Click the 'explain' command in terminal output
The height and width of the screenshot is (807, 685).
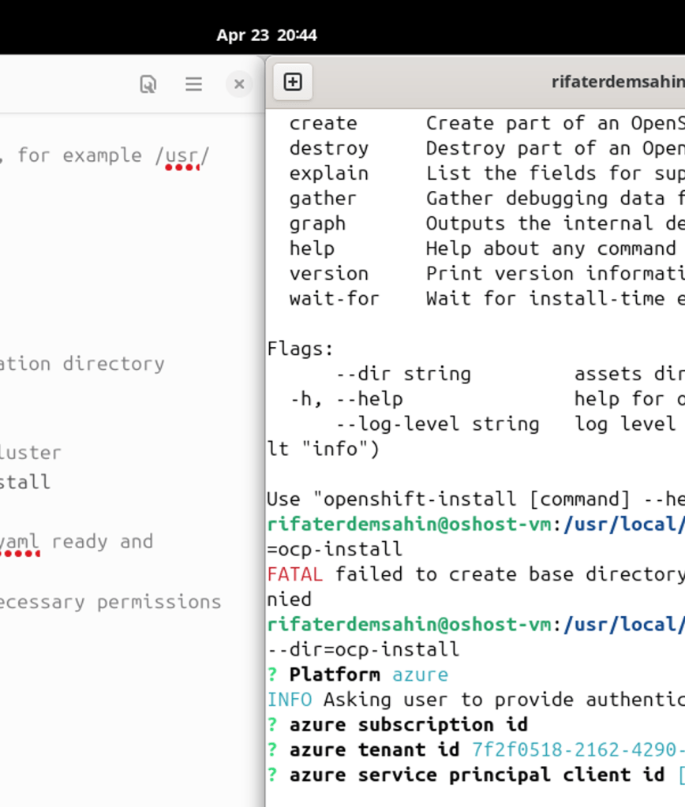[x=329, y=174]
